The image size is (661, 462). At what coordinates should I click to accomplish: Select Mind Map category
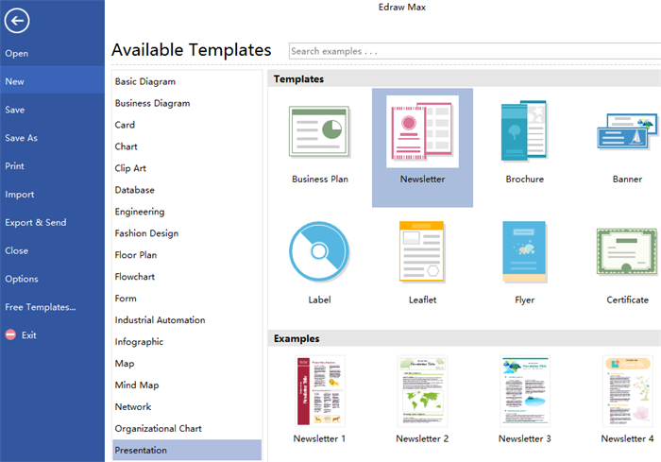pyautogui.click(x=137, y=385)
